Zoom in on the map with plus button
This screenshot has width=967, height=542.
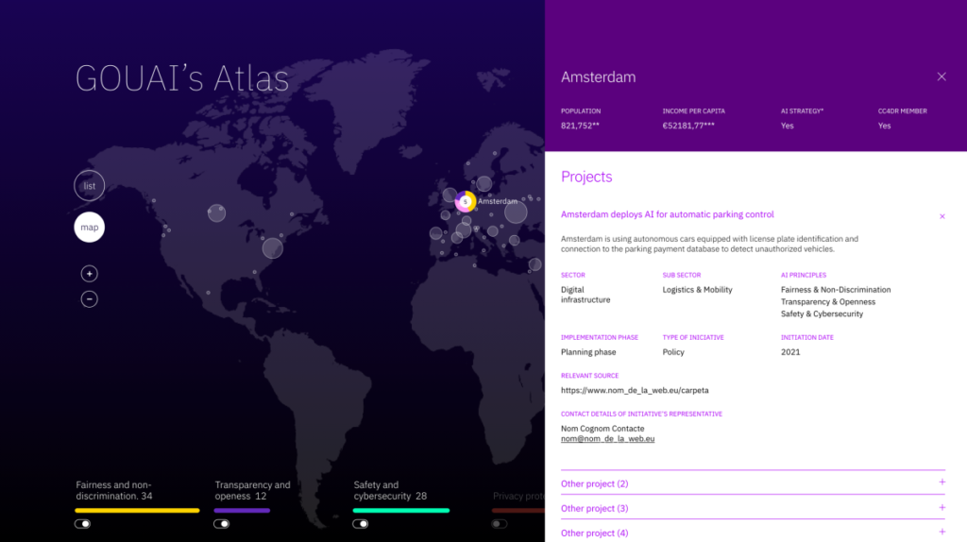click(x=89, y=274)
